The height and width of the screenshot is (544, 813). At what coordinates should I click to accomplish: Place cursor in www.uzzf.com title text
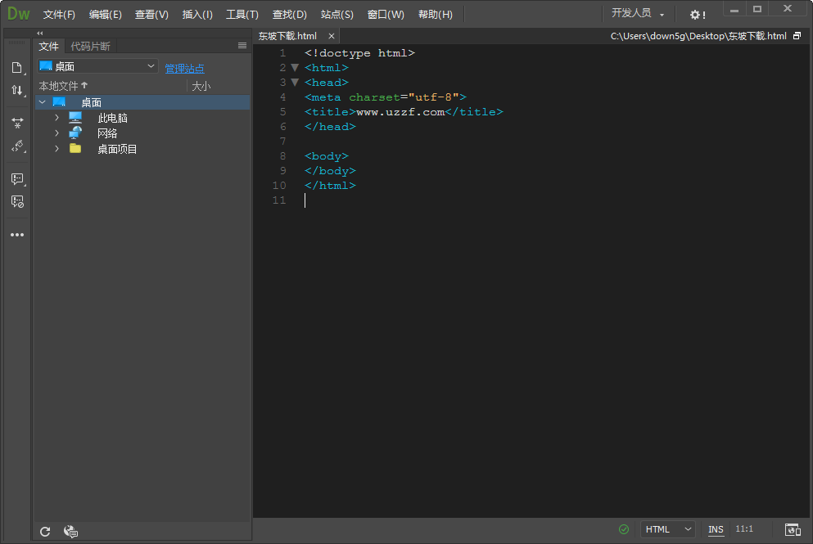pyautogui.click(x=400, y=112)
